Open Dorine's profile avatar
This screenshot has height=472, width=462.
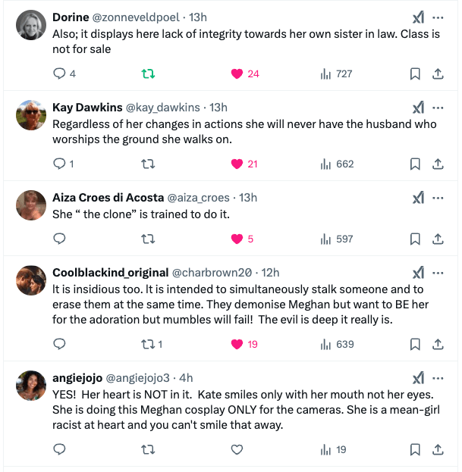tap(31, 25)
